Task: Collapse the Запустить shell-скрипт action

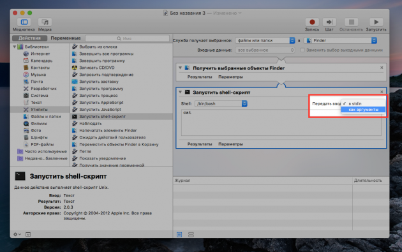Action: [180, 92]
